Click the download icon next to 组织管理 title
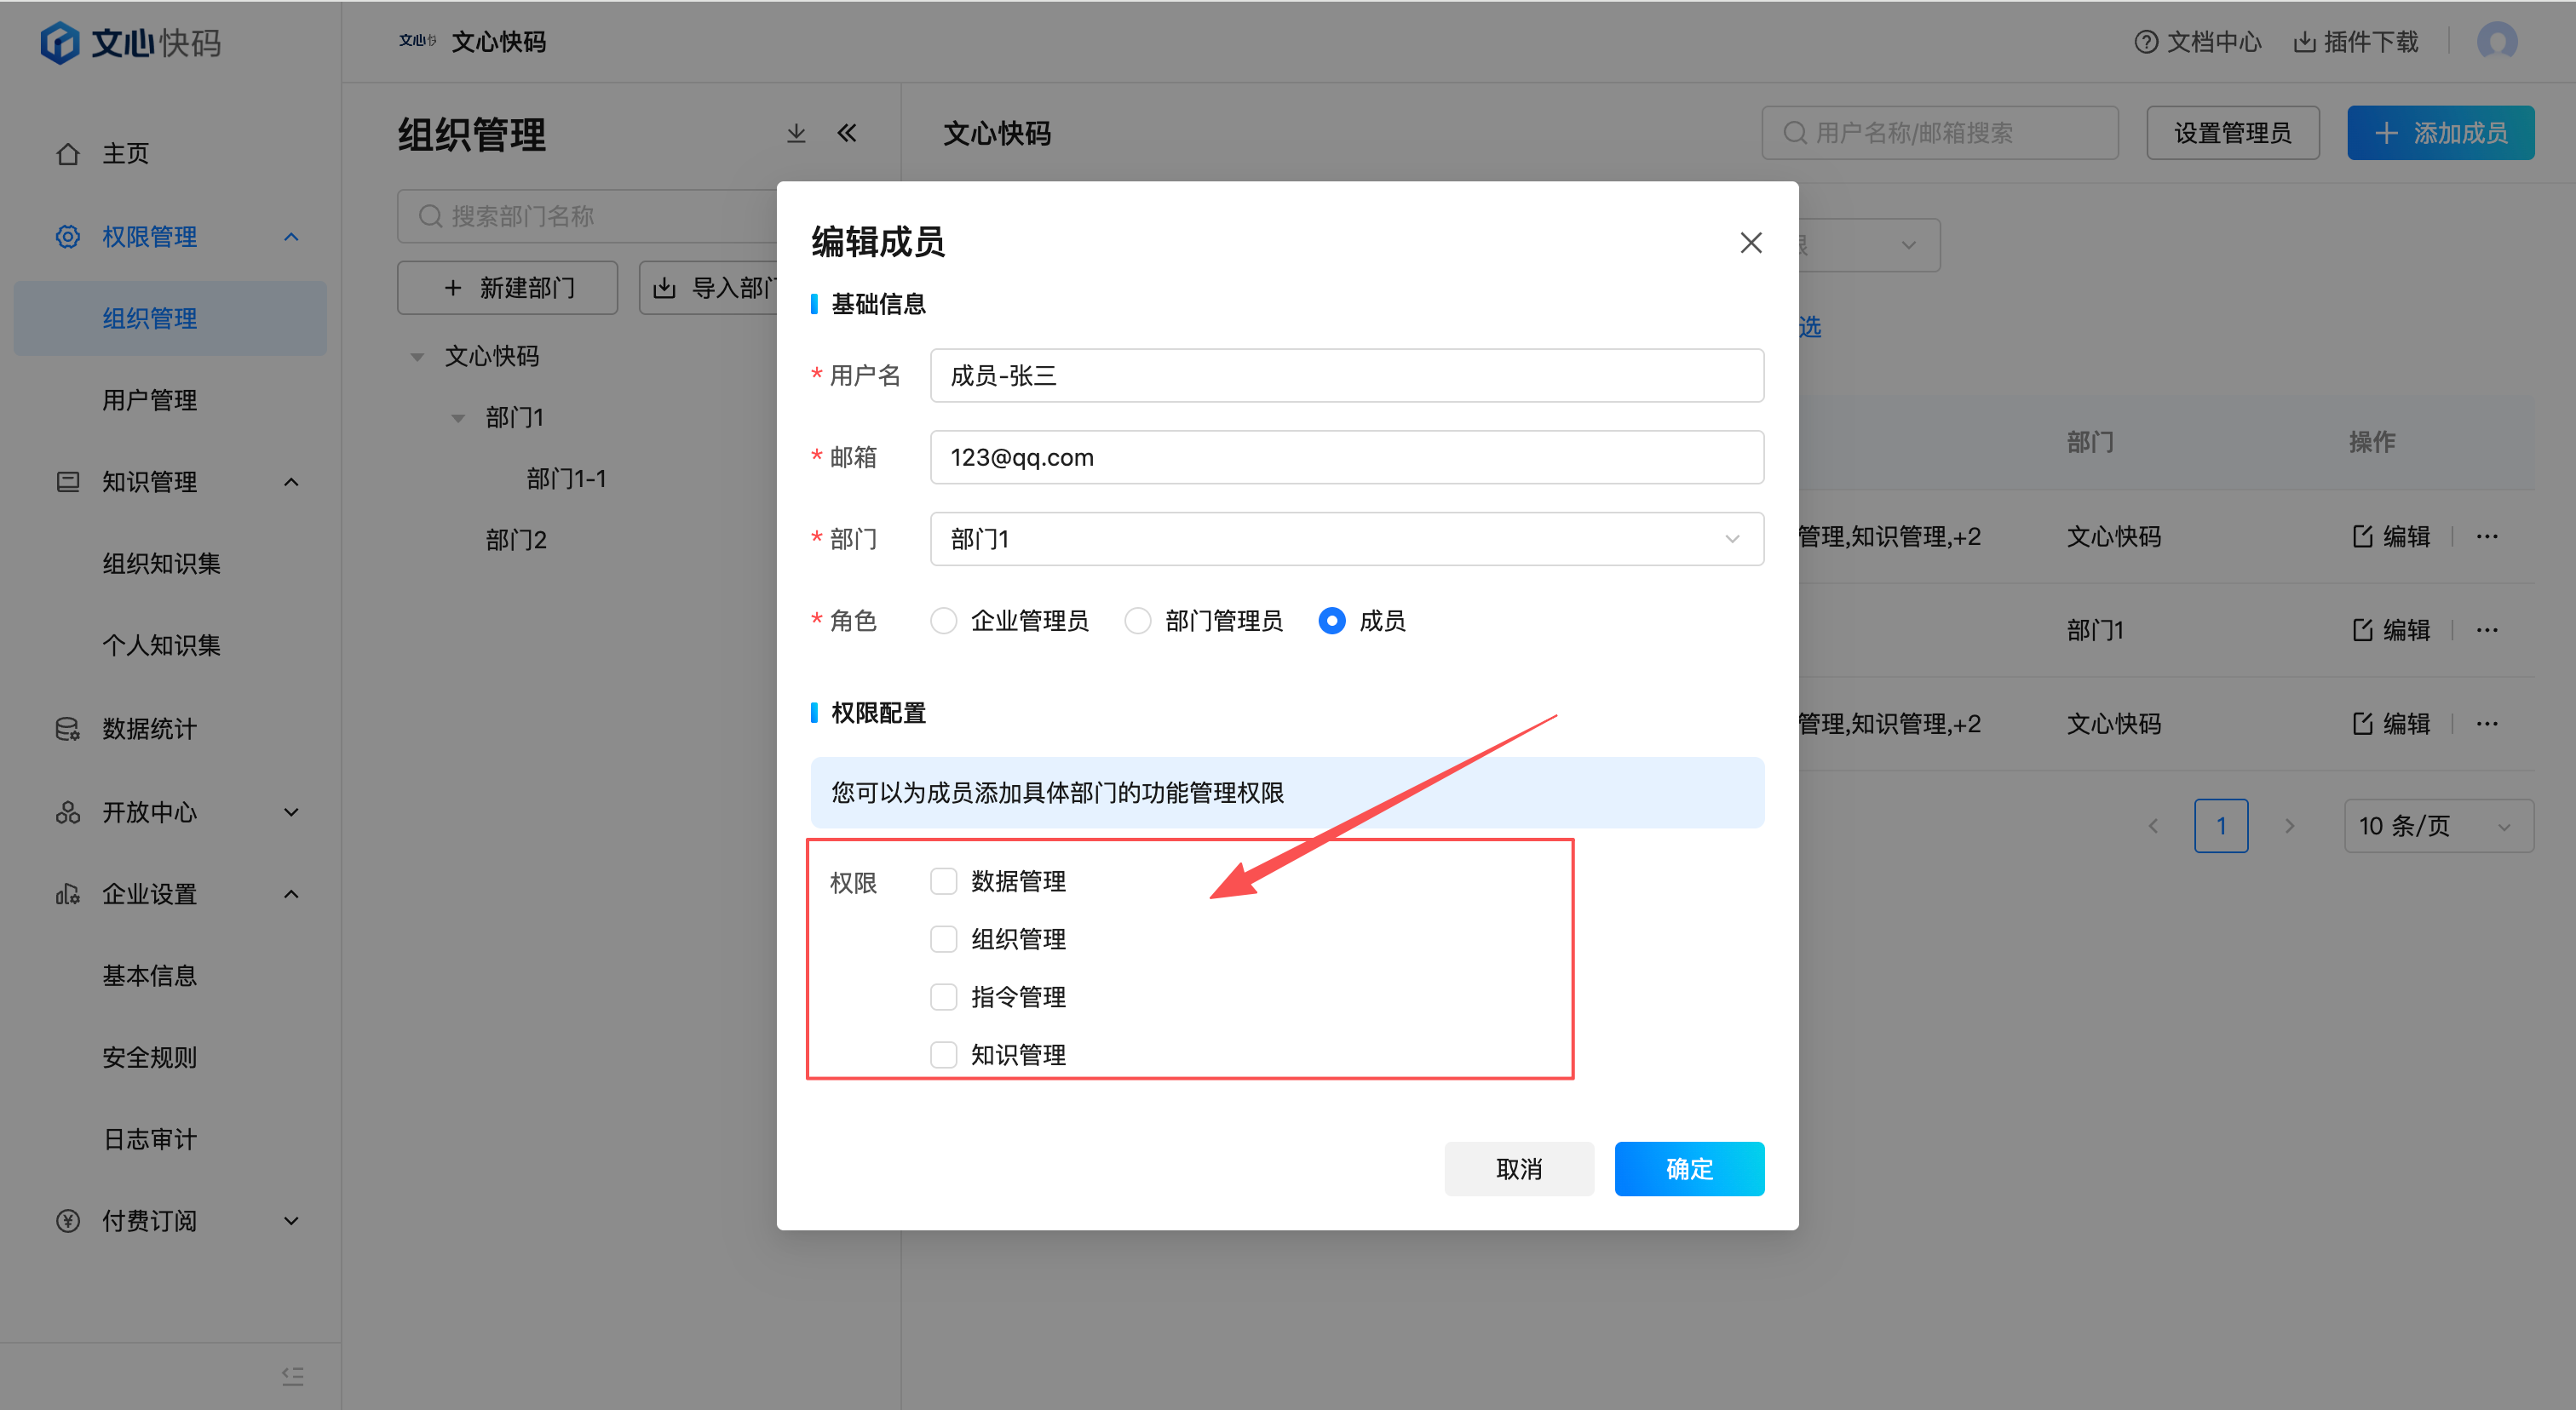2576x1410 pixels. 796,133
